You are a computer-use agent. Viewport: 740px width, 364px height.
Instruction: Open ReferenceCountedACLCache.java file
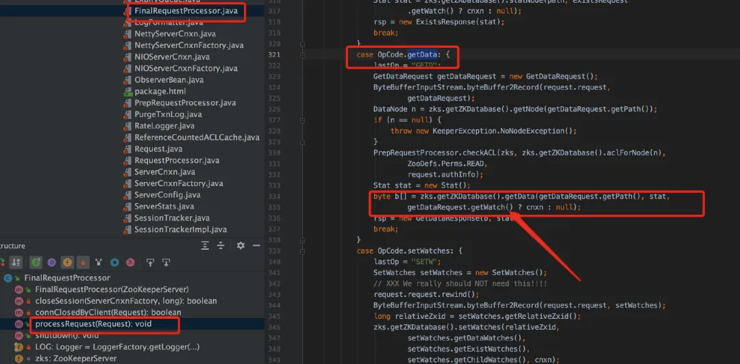(197, 138)
